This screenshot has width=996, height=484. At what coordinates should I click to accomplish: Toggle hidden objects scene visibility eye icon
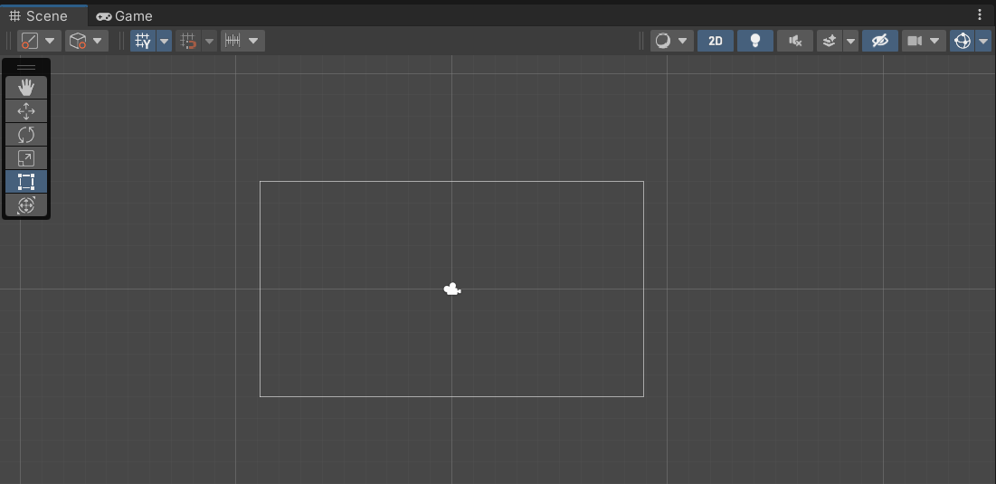pos(880,41)
